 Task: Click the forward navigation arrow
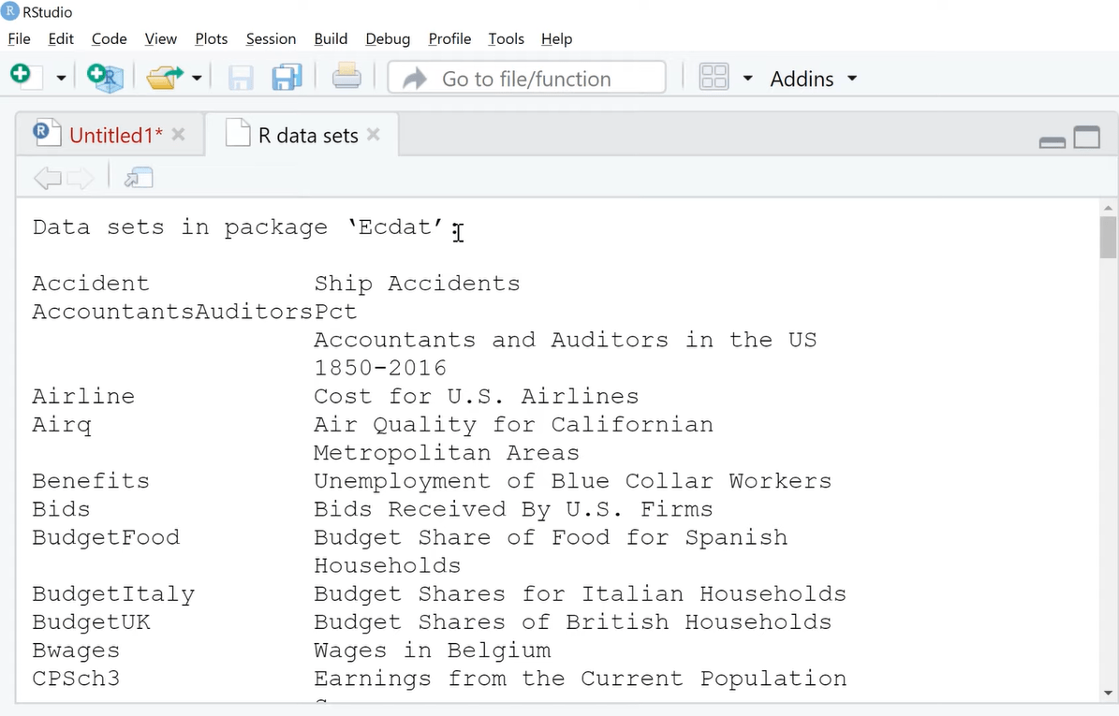pyautogui.click(x=80, y=178)
